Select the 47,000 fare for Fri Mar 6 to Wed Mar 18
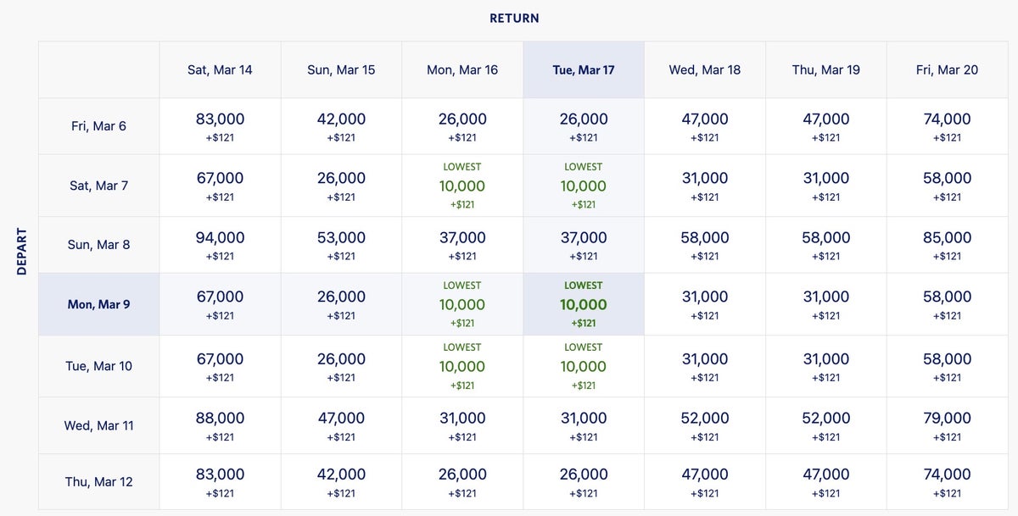 [x=704, y=126]
